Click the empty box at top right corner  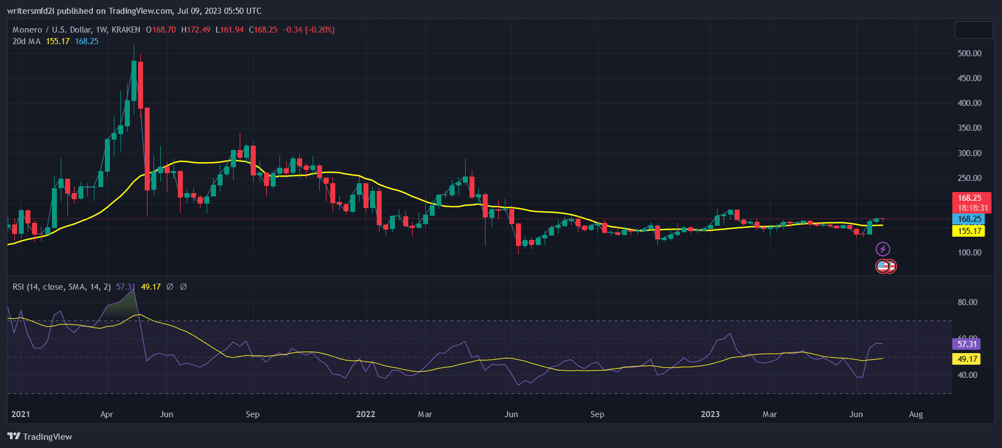(973, 30)
